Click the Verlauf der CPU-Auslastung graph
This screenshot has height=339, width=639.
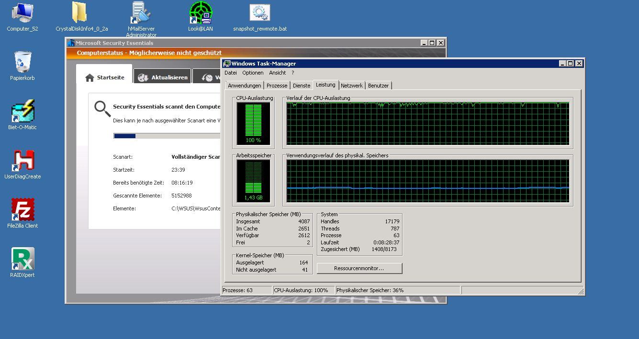click(428, 123)
